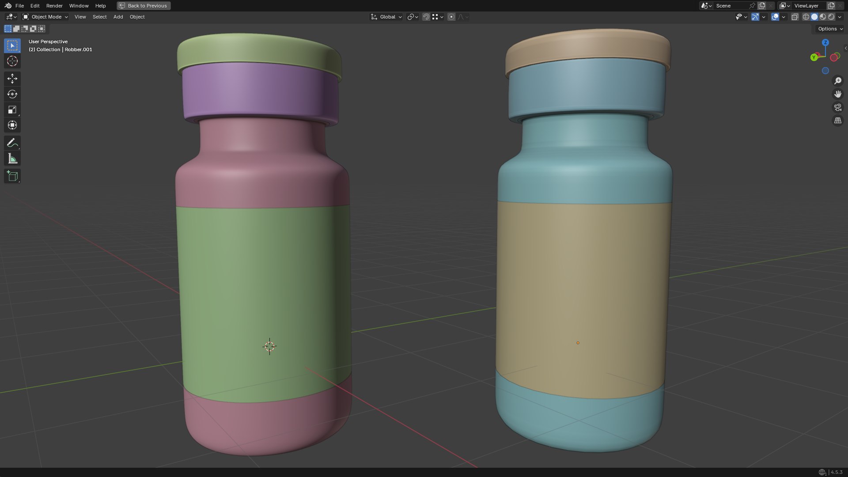Open the snapping options dropdown

pos(438,17)
